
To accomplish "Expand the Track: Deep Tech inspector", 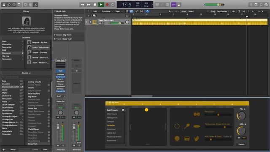I will (55, 39).
